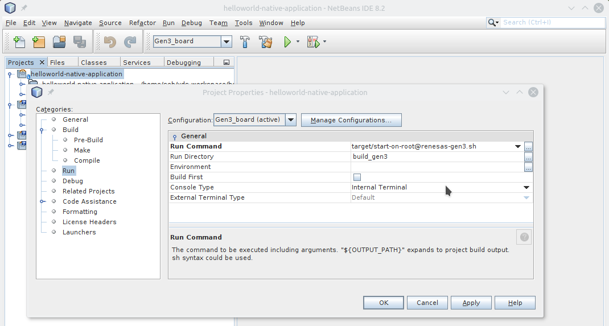
Task: Click the Build Project hammer icon
Action: click(245, 42)
